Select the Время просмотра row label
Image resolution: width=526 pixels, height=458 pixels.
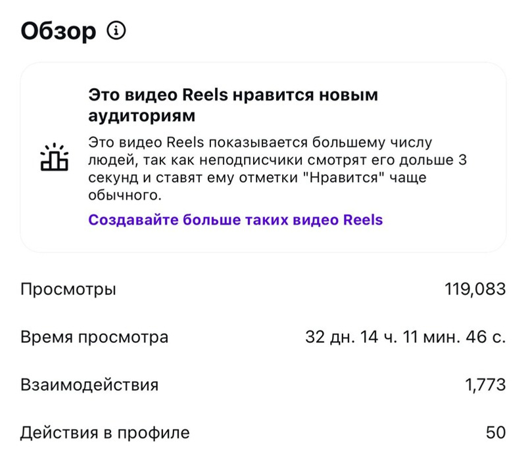point(94,337)
